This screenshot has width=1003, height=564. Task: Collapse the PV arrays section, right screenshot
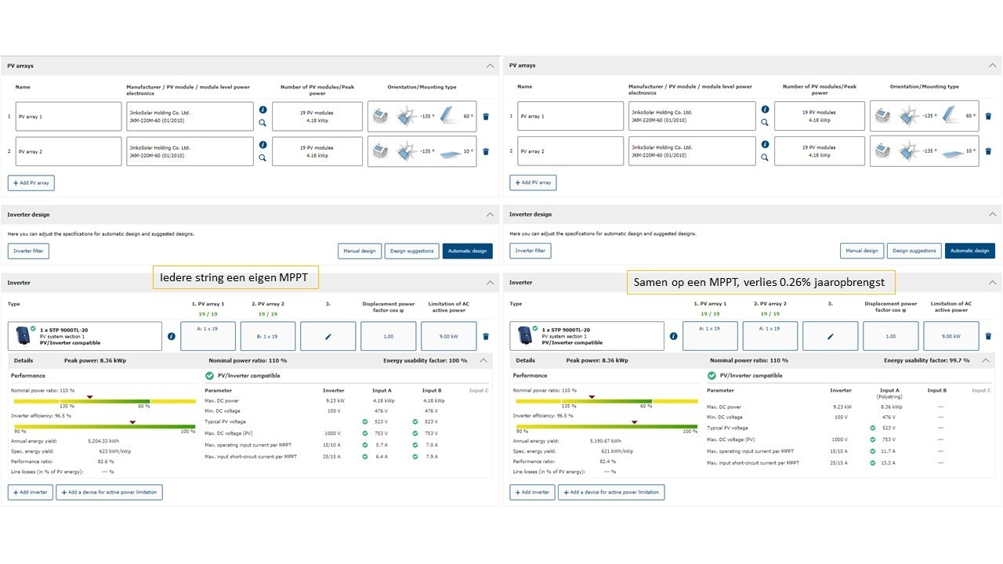[x=993, y=66]
